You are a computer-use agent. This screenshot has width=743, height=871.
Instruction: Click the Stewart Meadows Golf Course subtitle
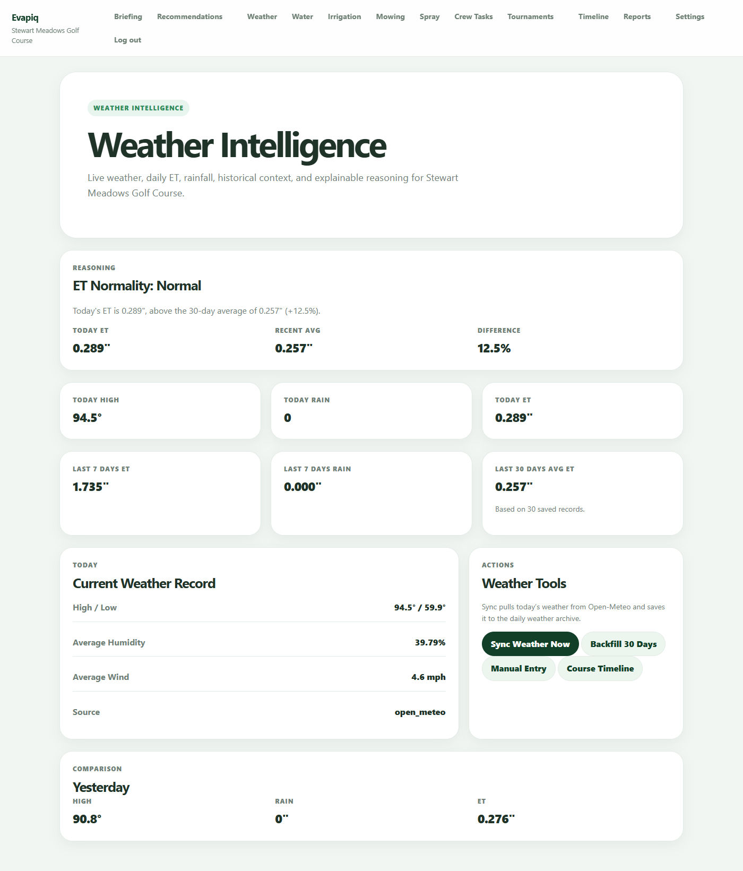pyautogui.click(x=45, y=36)
